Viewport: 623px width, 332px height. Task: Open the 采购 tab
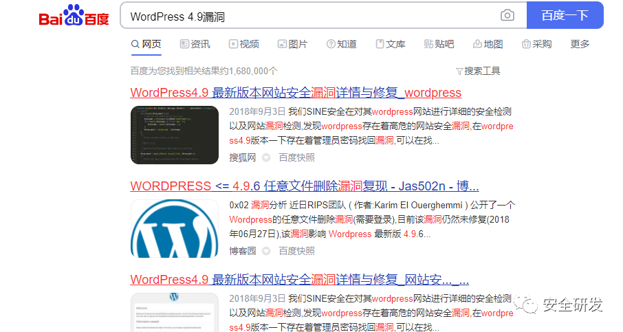[537, 44]
